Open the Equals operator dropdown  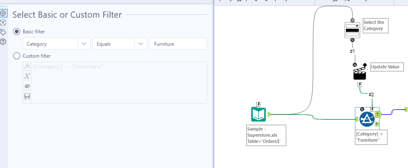click(120, 44)
